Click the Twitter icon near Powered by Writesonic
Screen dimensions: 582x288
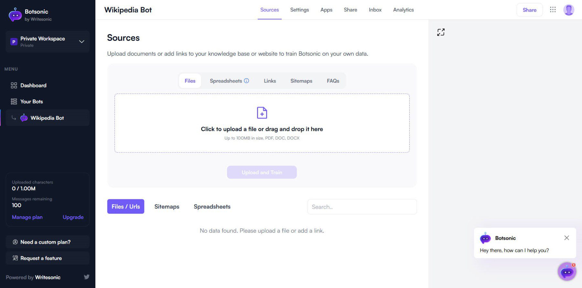click(87, 277)
